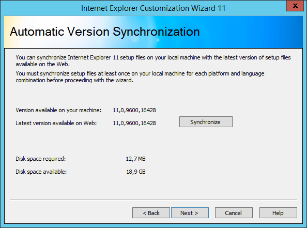Screen dimensions: 307x228
Task: Click the 'Disk space required' label
Action: point(41,159)
